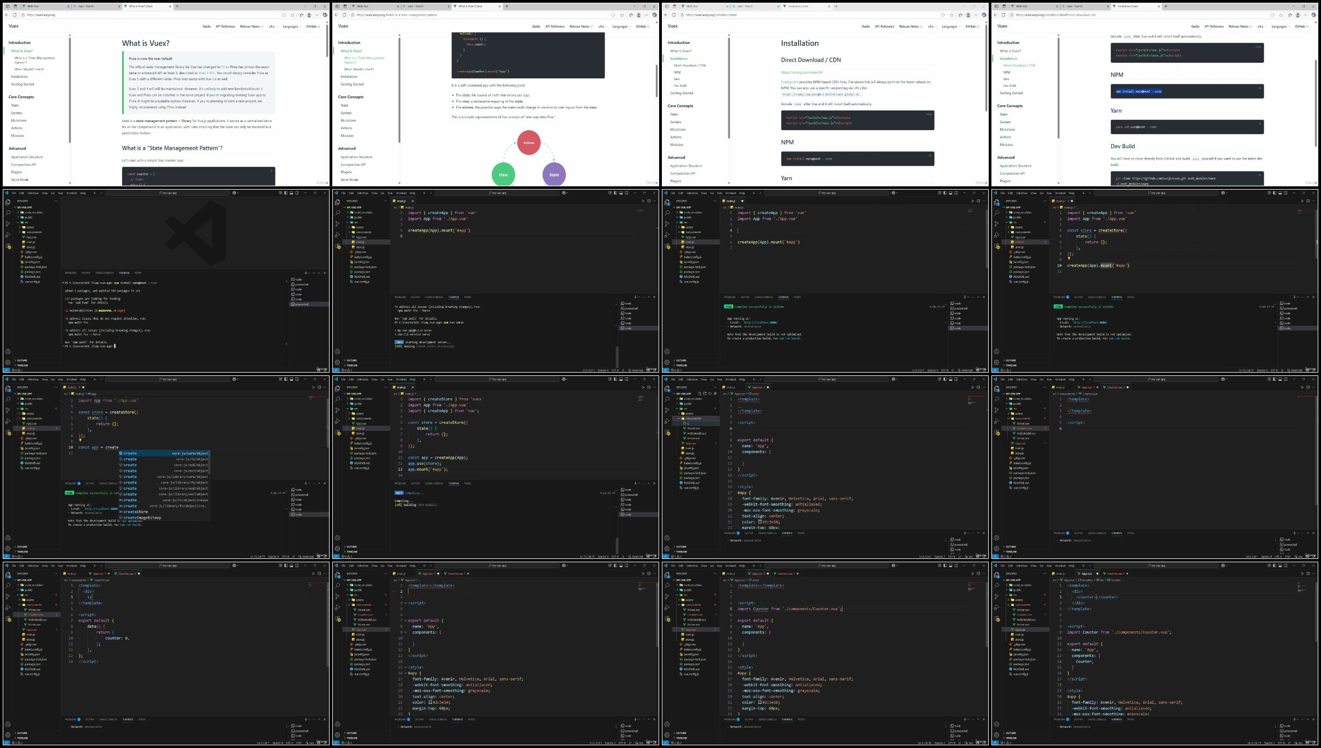Viewport: 1321px width, 748px height.
Task: Toggle Primary Side Bar in window with autocomplete popup
Action: click(x=286, y=379)
